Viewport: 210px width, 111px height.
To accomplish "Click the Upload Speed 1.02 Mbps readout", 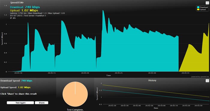I will (x=16, y=87).
